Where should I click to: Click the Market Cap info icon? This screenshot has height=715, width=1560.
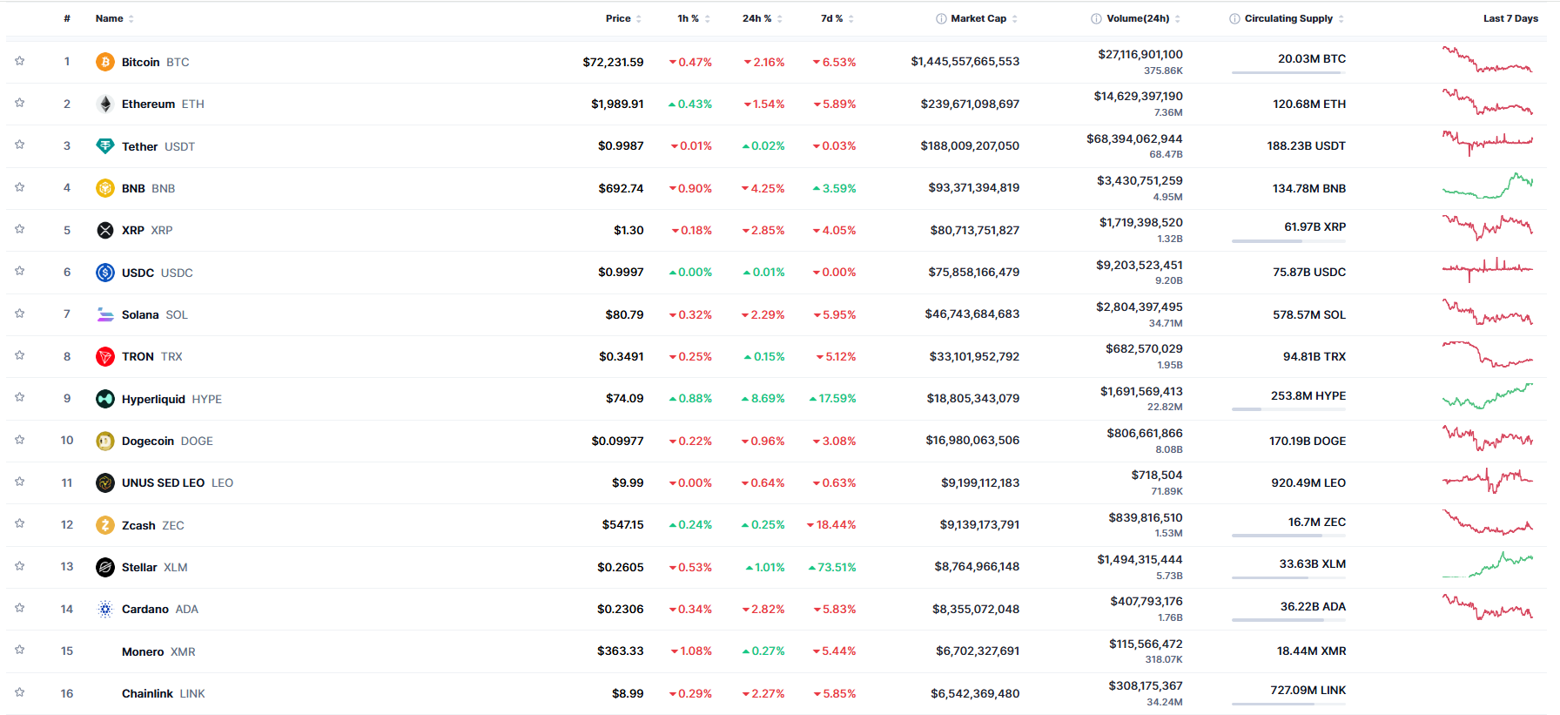coord(941,18)
